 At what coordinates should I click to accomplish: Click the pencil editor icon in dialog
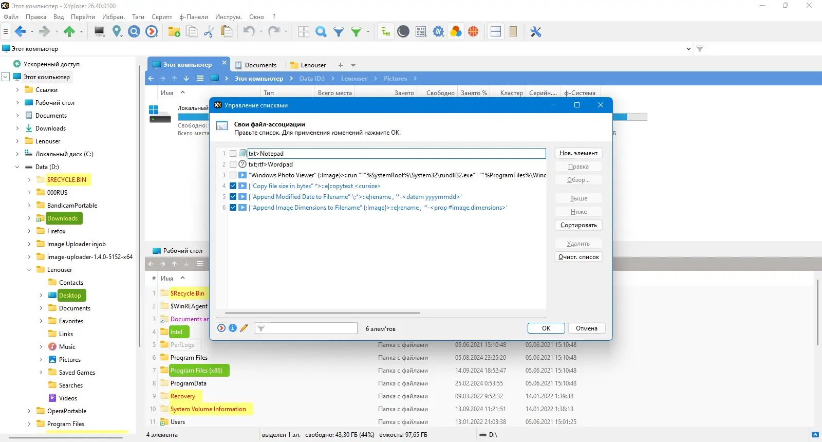coord(244,328)
